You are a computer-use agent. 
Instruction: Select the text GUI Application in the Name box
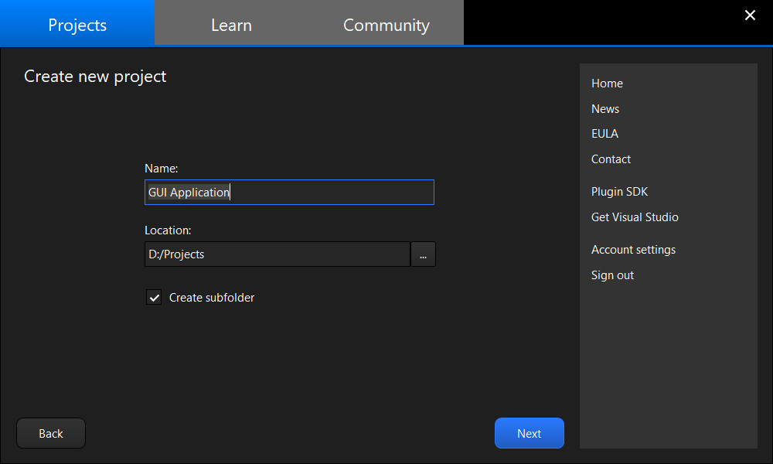(189, 192)
